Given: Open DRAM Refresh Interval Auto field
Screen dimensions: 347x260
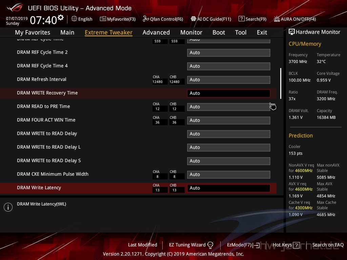Looking at the screenshot, I should pos(229,80).
